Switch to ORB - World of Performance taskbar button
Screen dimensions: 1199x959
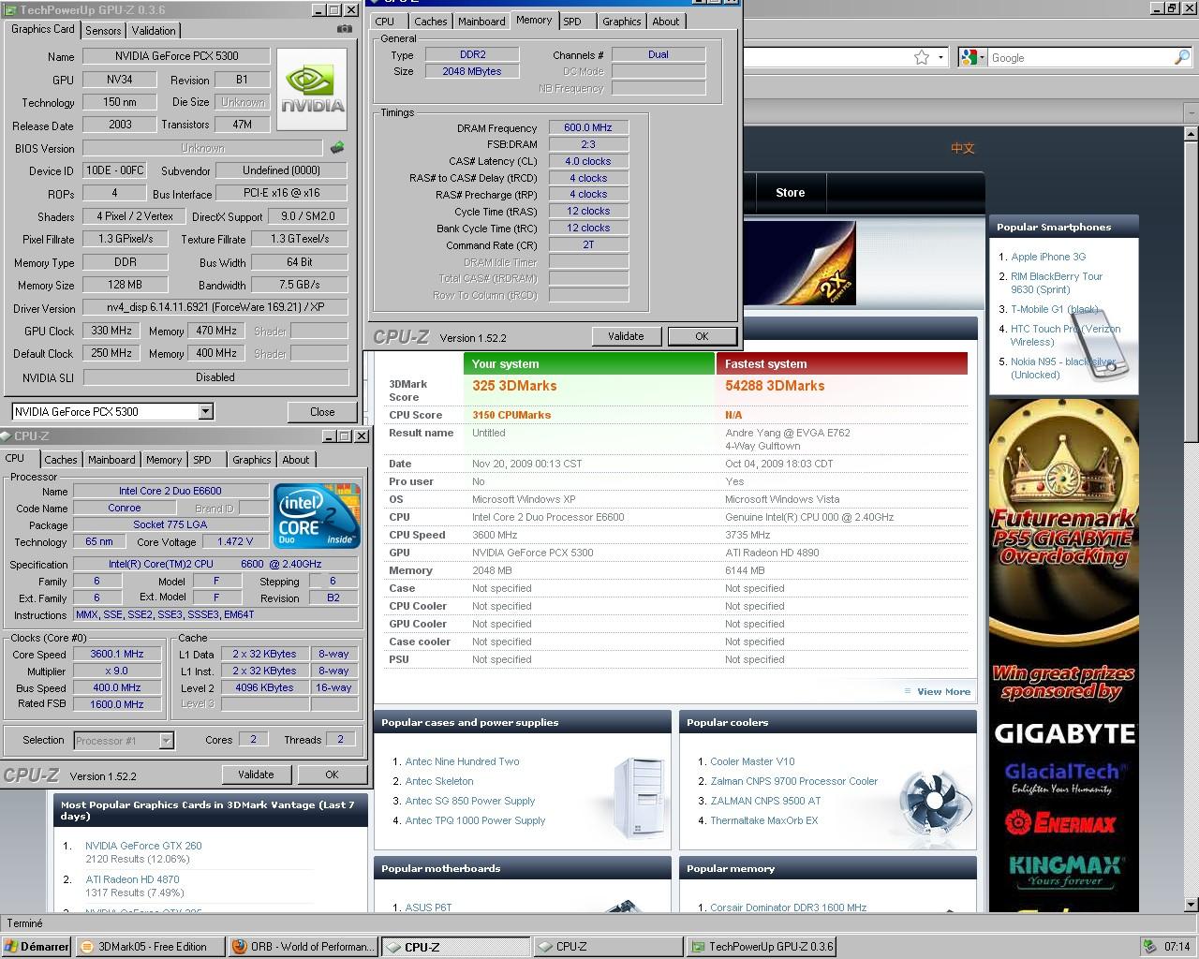click(303, 947)
